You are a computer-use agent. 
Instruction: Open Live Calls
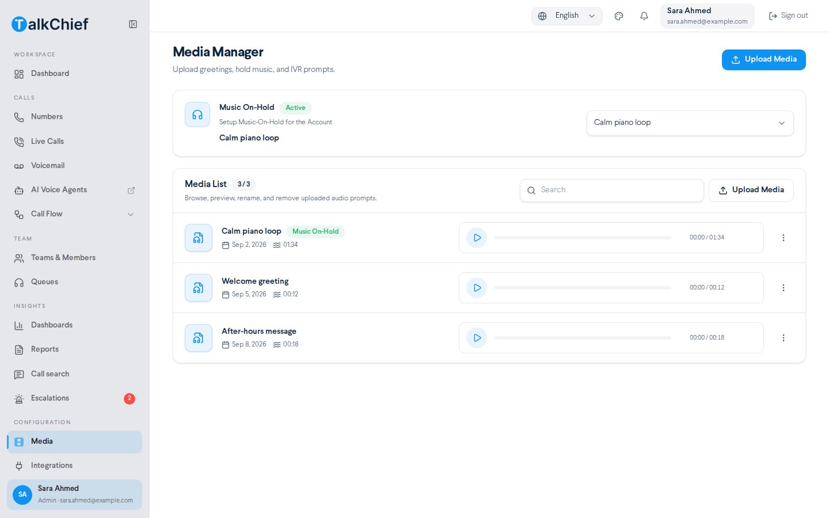point(75,142)
